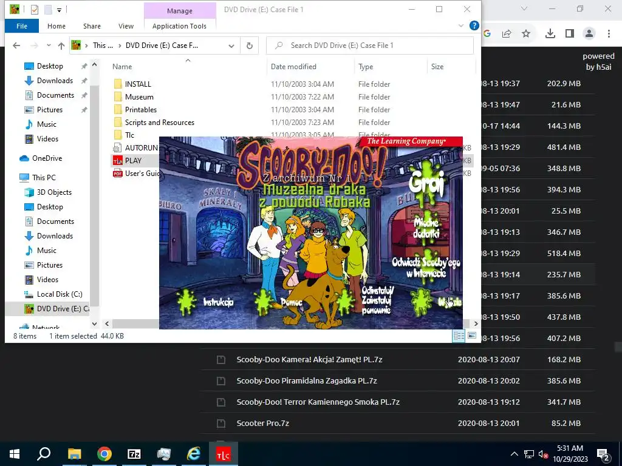The image size is (622, 466).
Task: Click Odwiedź Scooby'ego w Internecie link
Action: click(426, 268)
